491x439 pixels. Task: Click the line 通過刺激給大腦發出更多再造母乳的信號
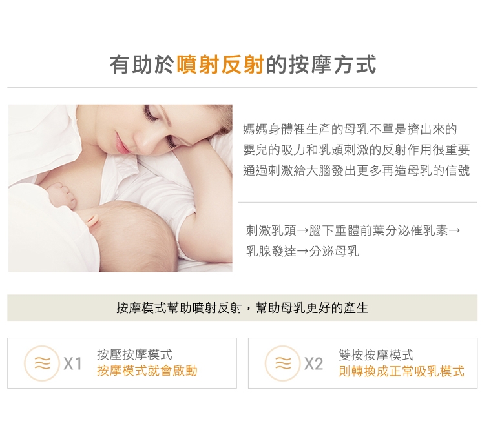pos(357,170)
